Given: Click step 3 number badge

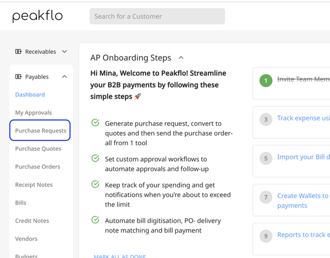Looking at the screenshot, I should 266,119.
